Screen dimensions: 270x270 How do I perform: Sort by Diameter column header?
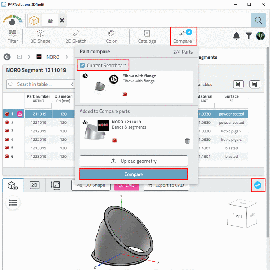(x=63, y=98)
